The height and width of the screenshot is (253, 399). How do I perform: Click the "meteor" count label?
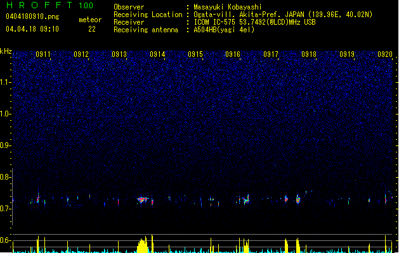click(x=90, y=20)
